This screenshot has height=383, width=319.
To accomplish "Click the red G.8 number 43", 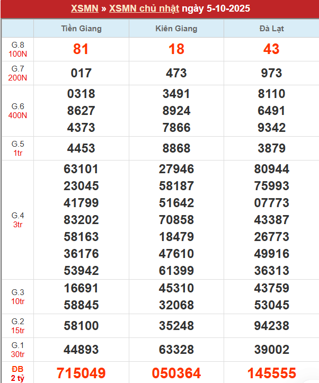I will 271,49.
